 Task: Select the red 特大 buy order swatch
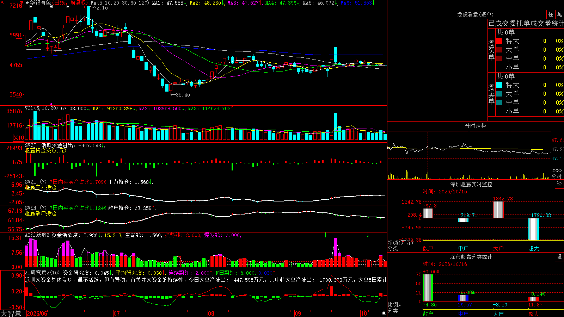tap(499, 41)
